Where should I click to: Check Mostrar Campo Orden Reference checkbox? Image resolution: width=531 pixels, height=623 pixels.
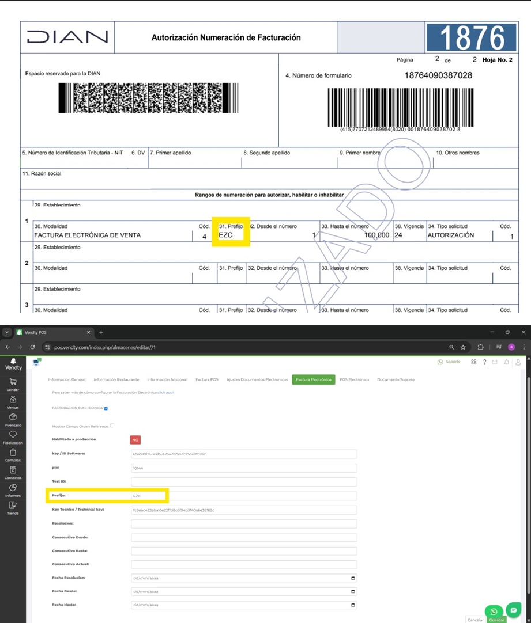(112, 426)
